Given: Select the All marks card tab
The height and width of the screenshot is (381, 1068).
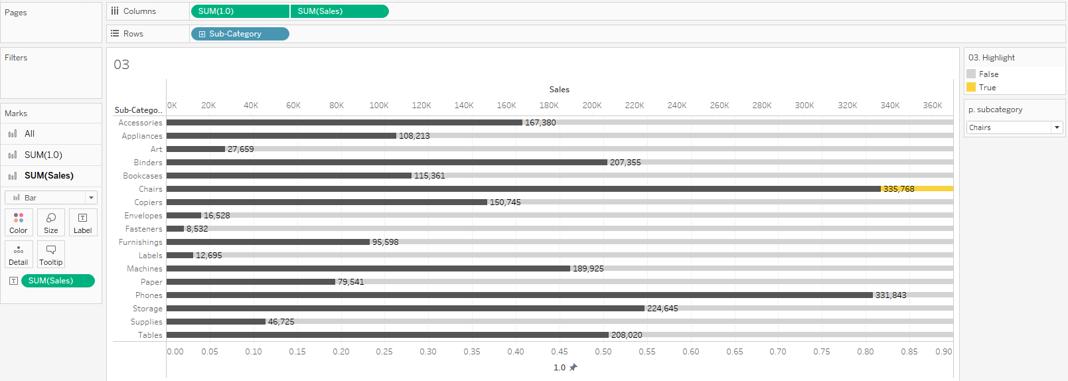Looking at the screenshot, I should (29, 134).
